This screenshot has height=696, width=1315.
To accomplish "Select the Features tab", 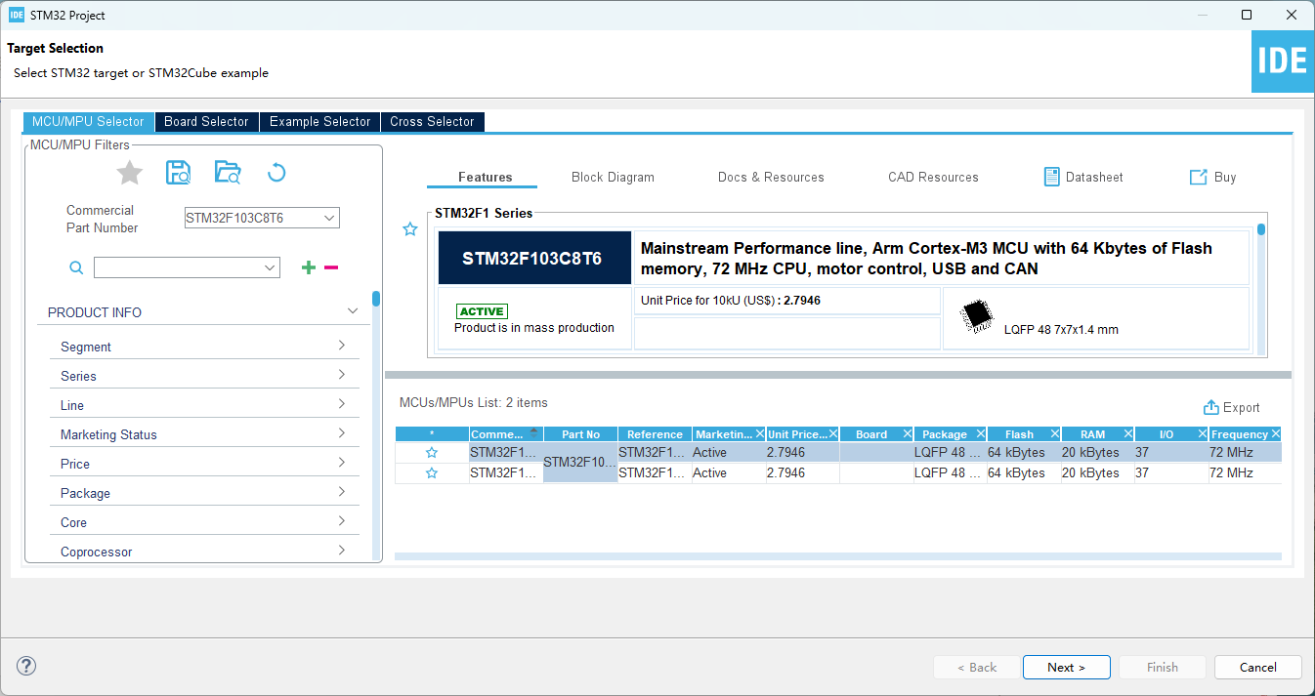I will [x=486, y=177].
